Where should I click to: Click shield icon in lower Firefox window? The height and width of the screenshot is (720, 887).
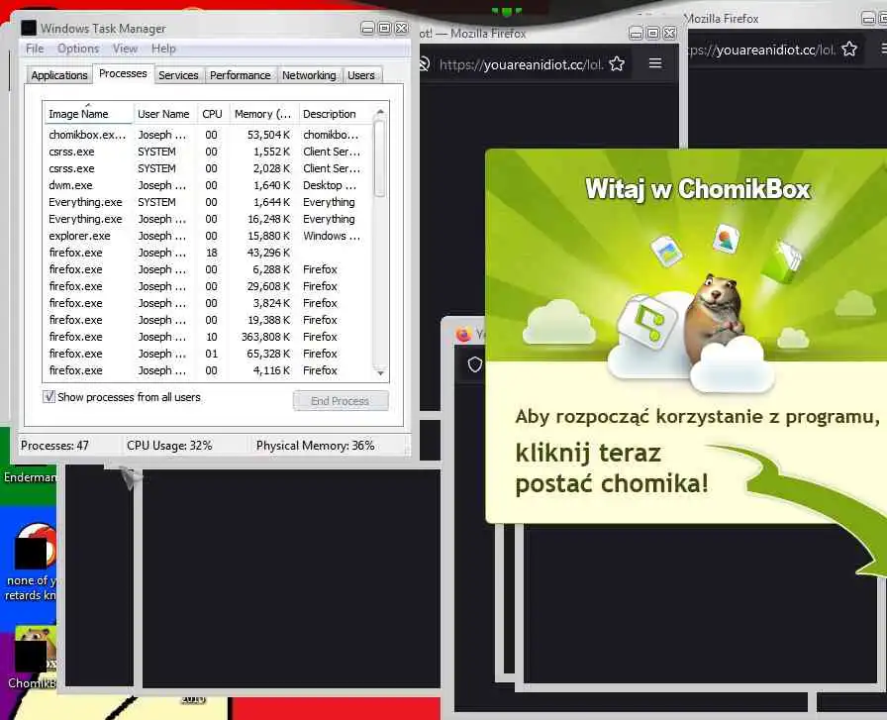pyautogui.click(x=475, y=364)
